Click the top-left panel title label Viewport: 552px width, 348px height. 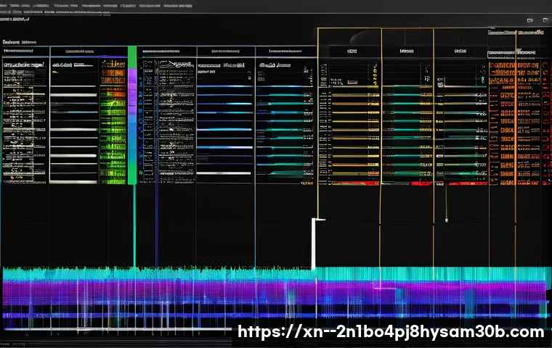coord(20,43)
